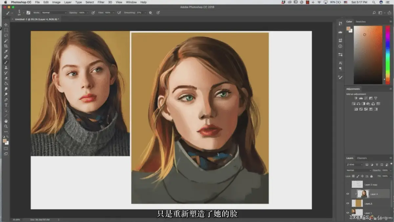Select the Hand tool

6,121
